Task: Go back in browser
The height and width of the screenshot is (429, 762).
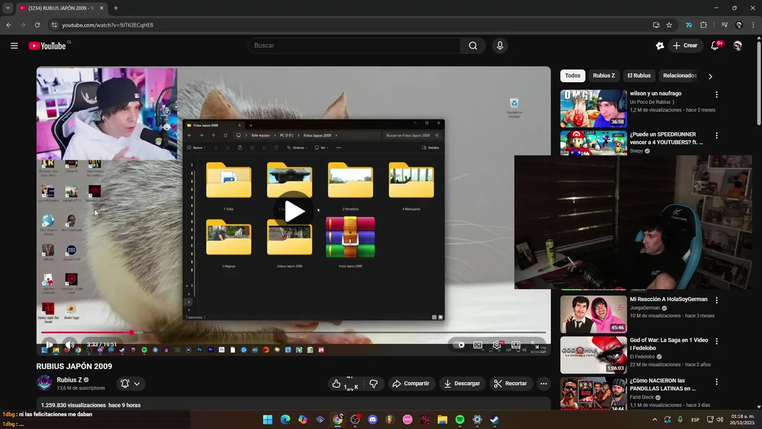Action: (x=8, y=25)
